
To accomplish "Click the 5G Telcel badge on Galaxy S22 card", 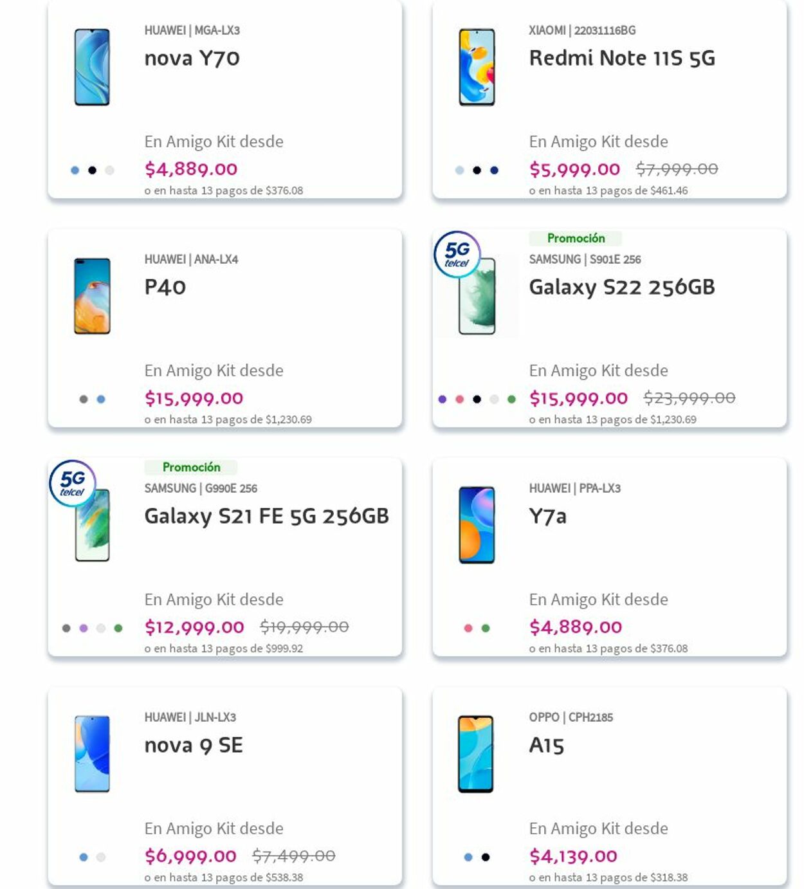I will (x=457, y=253).
